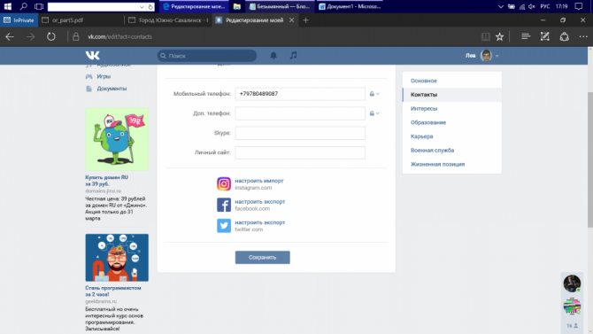Open the VK music note icon
This screenshot has width=593, height=334.
(293, 55)
